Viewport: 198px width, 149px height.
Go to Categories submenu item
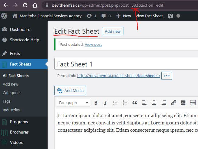pyautogui.click(x=12, y=93)
